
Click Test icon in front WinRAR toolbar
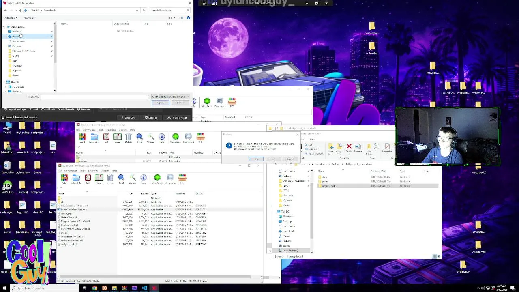click(x=88, y=179)
